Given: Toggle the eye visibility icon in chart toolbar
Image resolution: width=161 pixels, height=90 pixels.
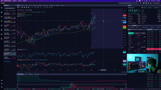Looking at the screenshot, I should coord(50,7).
